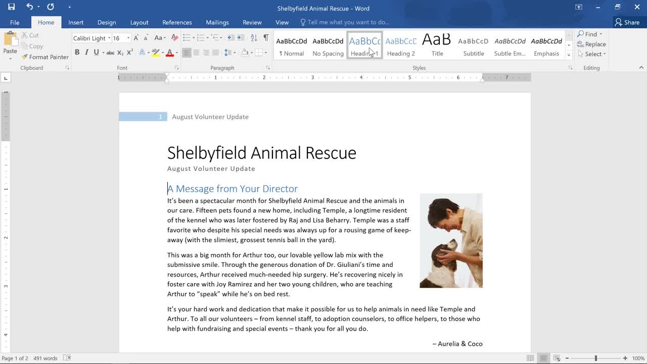Switch to the Design tab

tap(107, 22)
